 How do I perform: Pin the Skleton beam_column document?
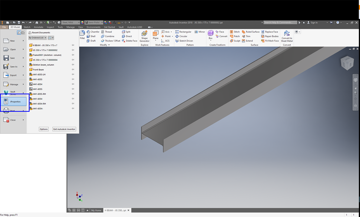[x=73, y=65]
